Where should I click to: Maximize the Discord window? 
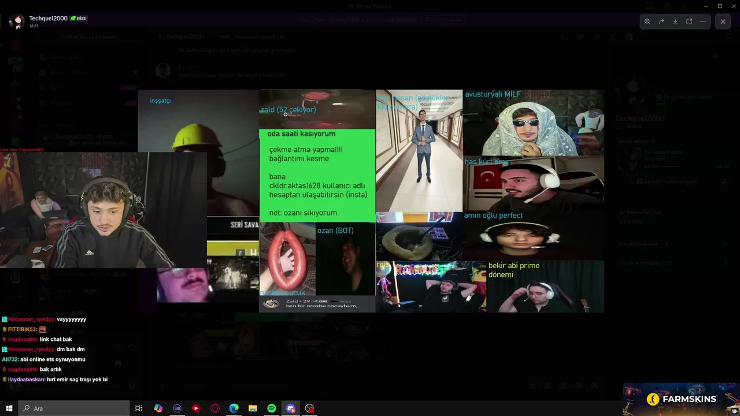pos(720,6)
